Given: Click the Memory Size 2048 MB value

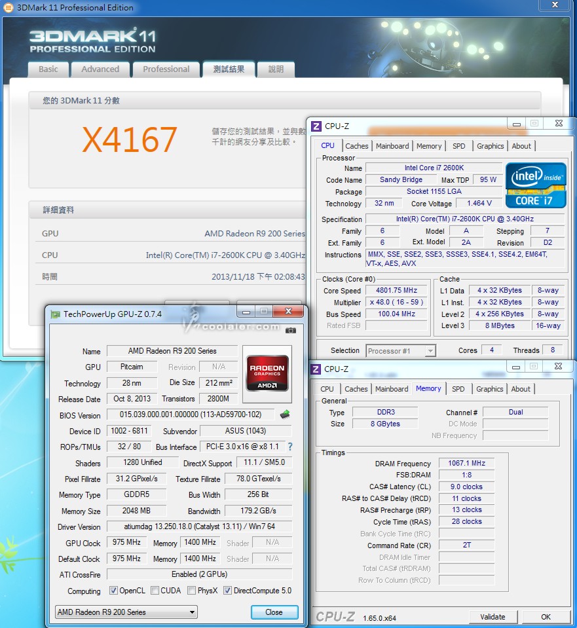Looking at the screenshot, I should [x=136, y=511].
